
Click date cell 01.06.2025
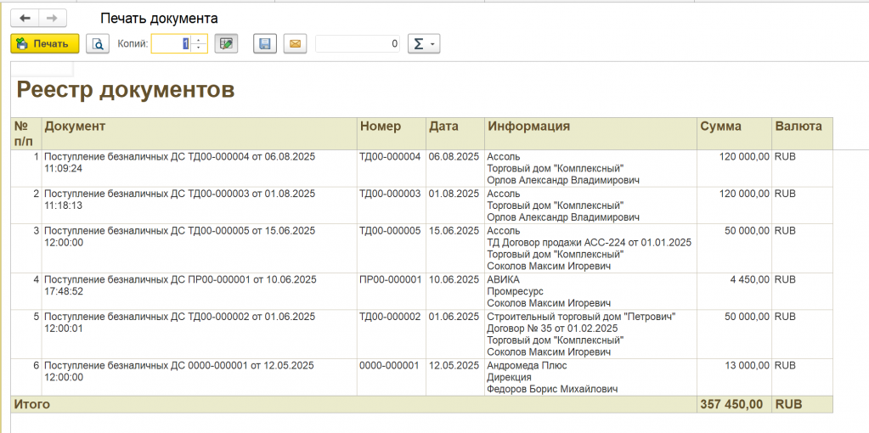455,335
